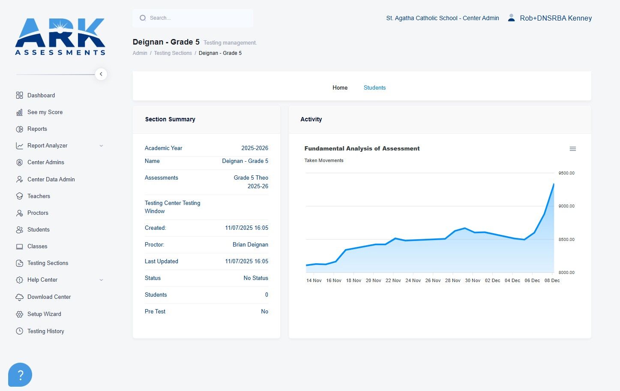Screen dimensions: 620x391
Task: Open the chart hamburger options menu
Action: click(x=572, y=149)
